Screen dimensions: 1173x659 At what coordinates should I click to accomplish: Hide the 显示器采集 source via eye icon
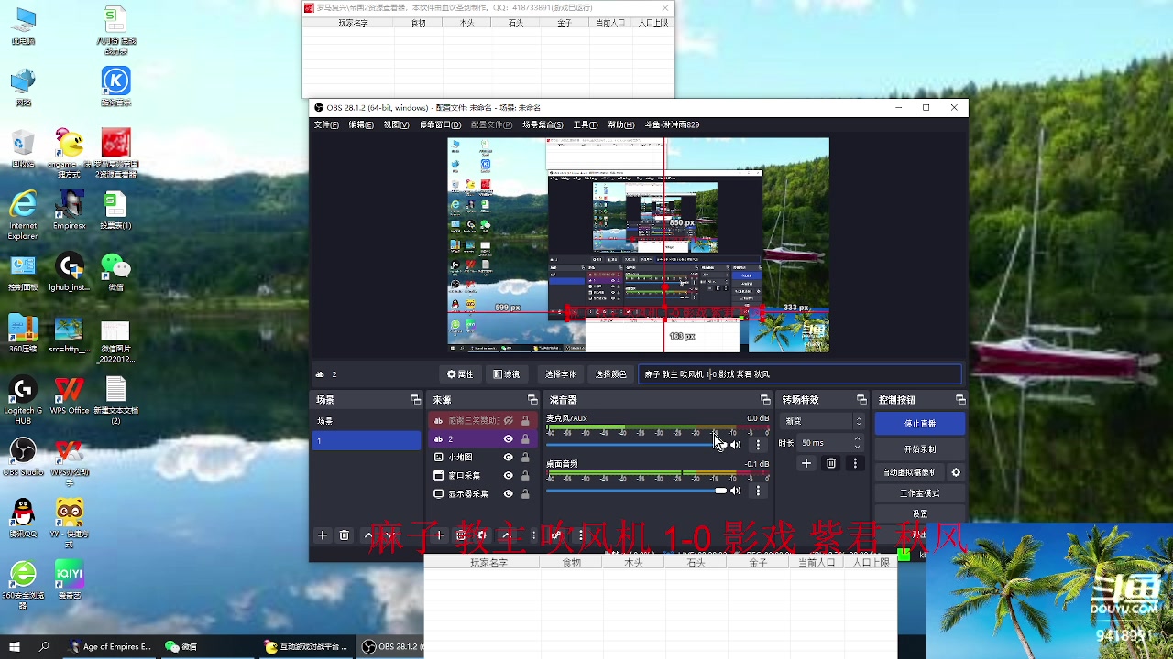(x=508, y=494)
